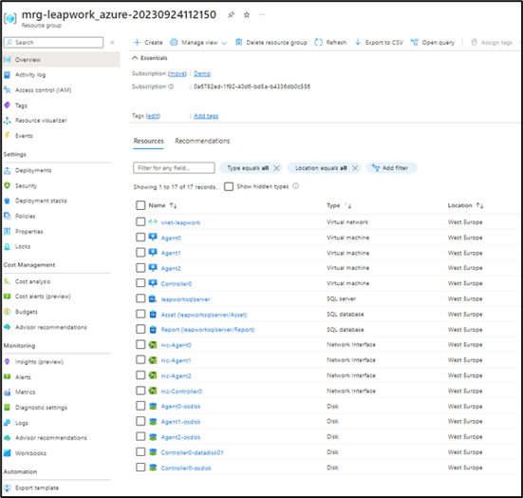Viewport: 523px width, 498px height.
Task: Mark resource group as favorite star
Action: point(247,14)
